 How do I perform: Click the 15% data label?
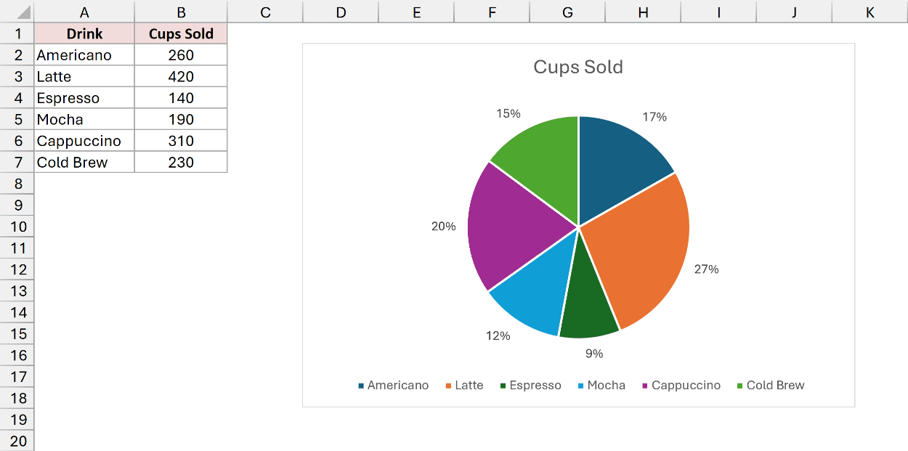pyautogui.click(x=508, y=113)
